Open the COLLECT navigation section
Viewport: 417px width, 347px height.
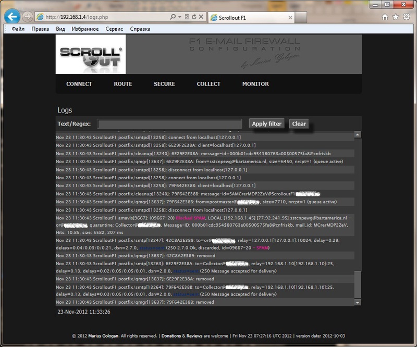tap(208, 84)
